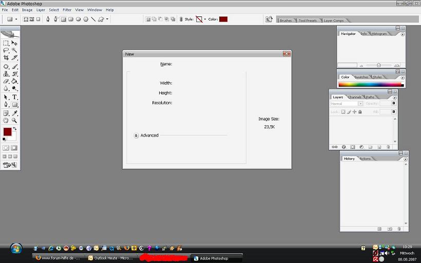Select the Rectangular Marquee tool
This screenshot has width=421, height=263.
coord(6,43)
